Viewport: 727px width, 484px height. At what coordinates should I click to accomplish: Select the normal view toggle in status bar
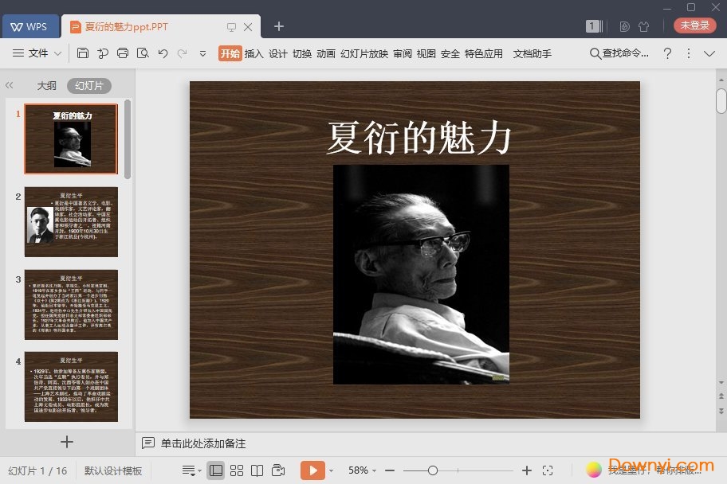216,470
